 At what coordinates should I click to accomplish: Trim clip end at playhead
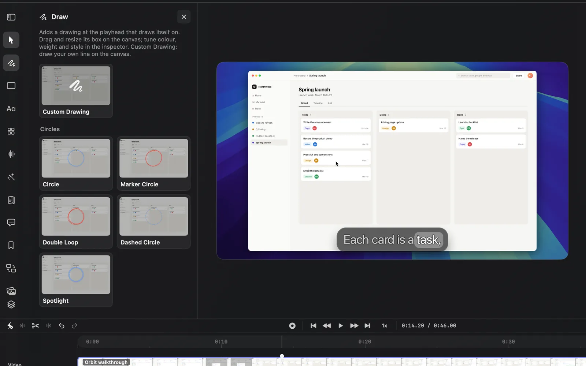tap(48, 326)
